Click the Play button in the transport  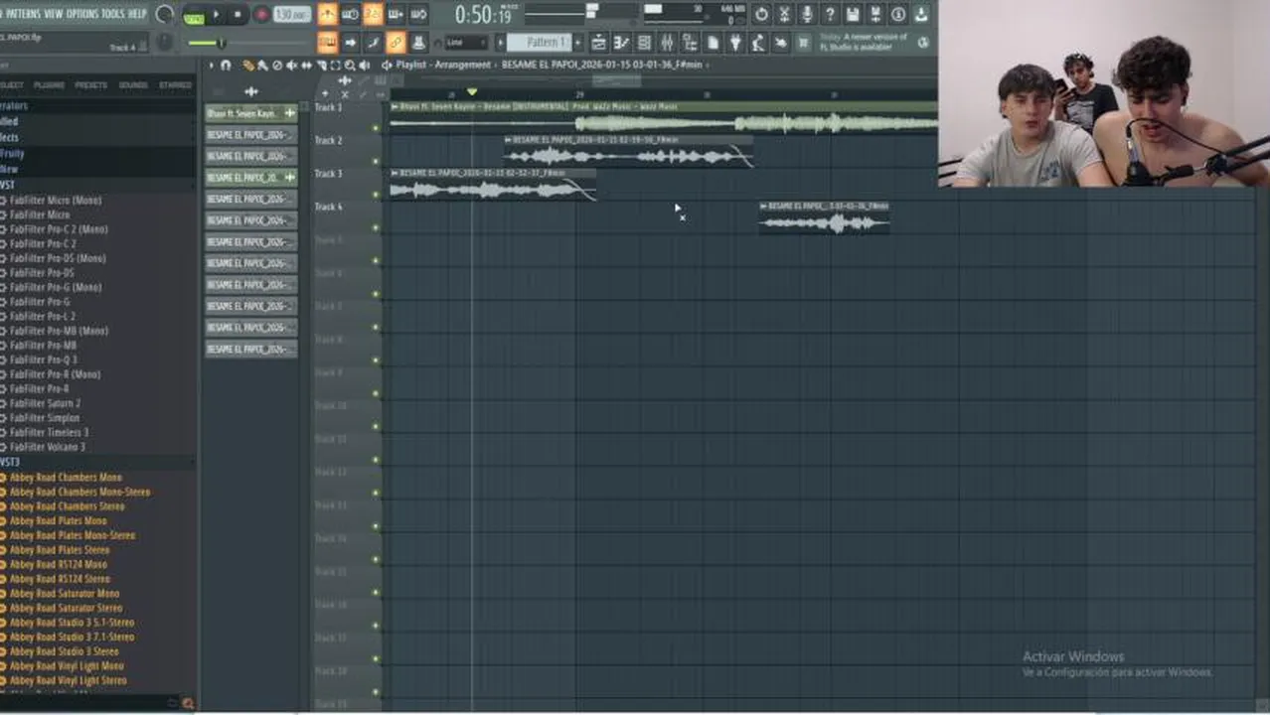pos(217,15)
